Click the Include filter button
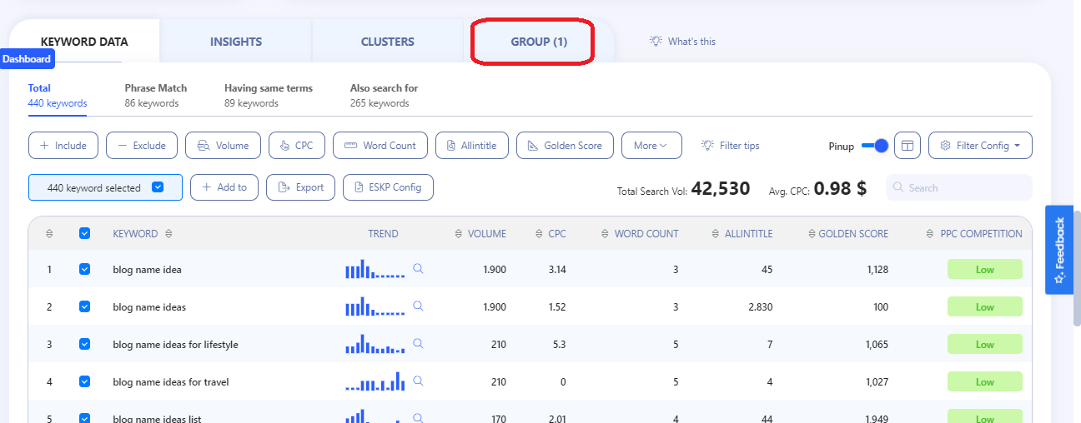This screenshot has width=1081, height=423. (x=63, y=146)
